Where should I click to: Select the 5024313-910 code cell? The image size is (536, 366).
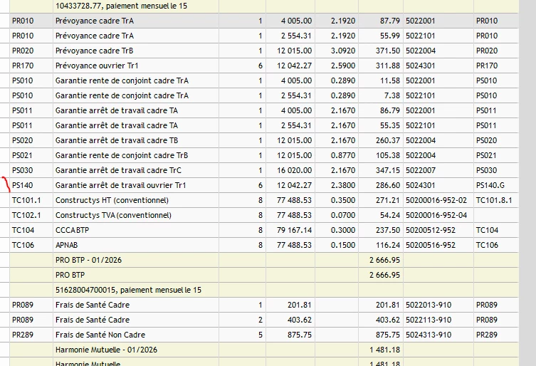(x=438, y=335)
